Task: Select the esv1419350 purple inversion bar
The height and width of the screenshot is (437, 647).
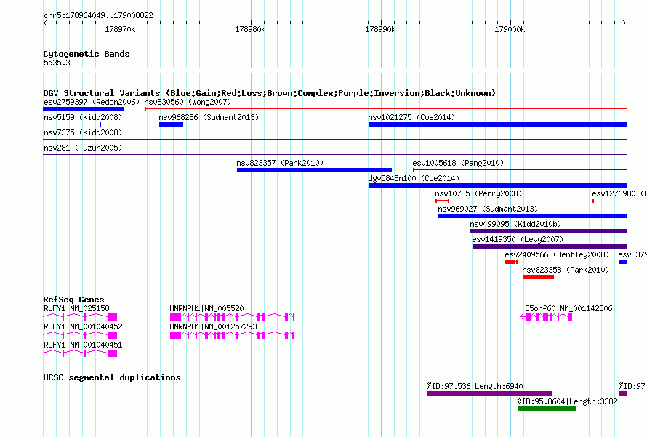Action: pyautogui.click(x=550, y=246)
